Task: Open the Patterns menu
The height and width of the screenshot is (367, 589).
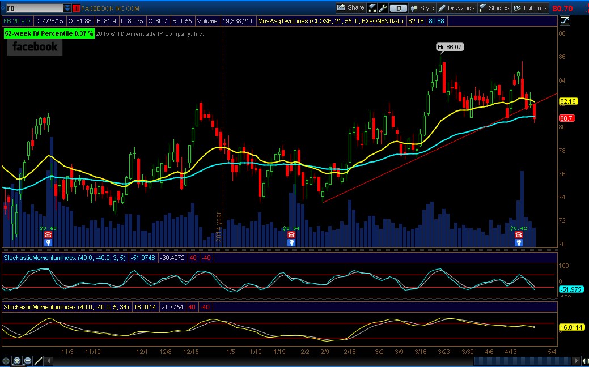Action: pos(531,8)
